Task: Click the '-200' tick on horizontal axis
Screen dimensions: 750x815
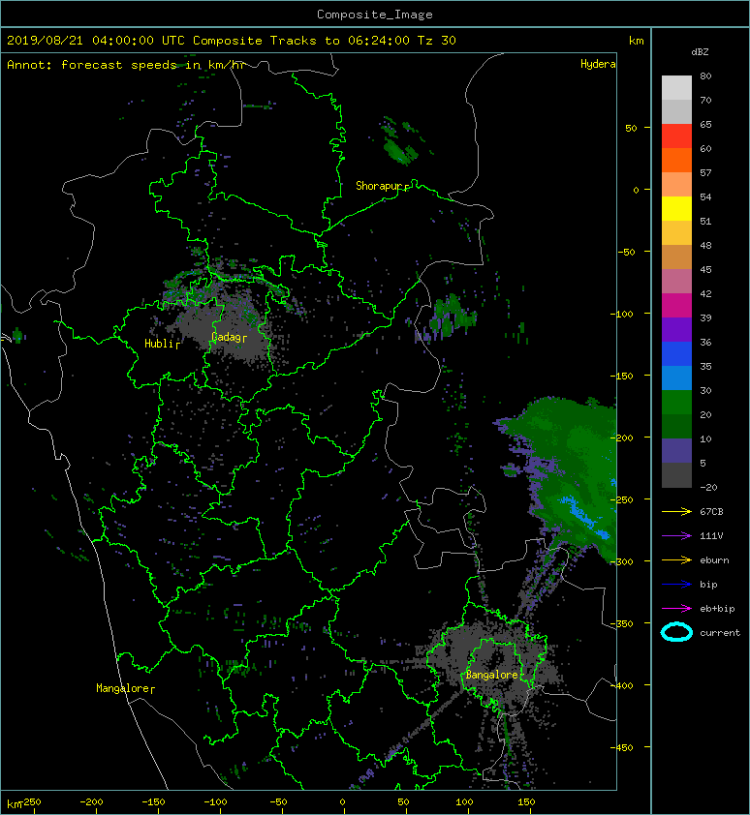Action: click(91, 802)
